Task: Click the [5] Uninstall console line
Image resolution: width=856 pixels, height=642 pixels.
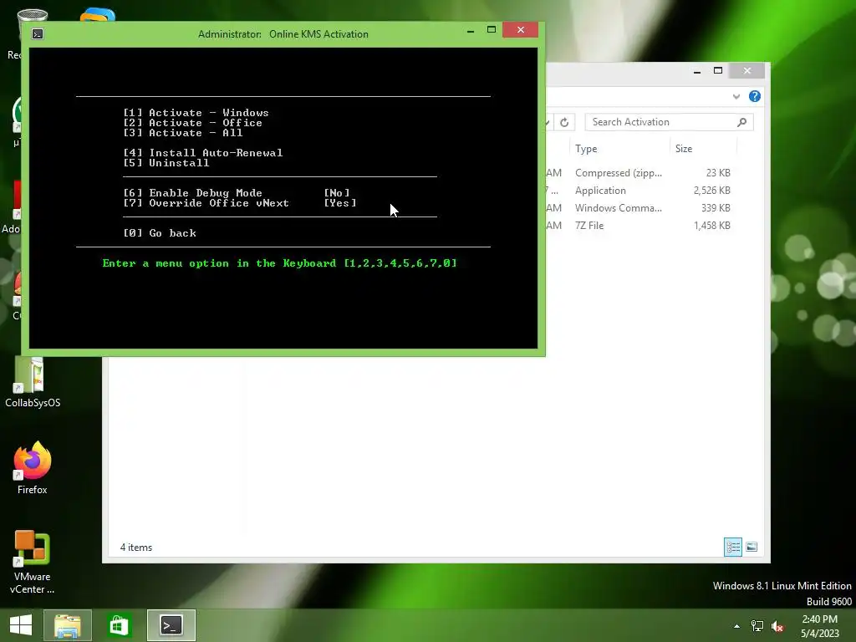Action: (166, 163)
